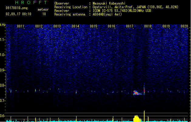Click the 0813 time marker
This screenshot has height=122, width=191.
57,26
